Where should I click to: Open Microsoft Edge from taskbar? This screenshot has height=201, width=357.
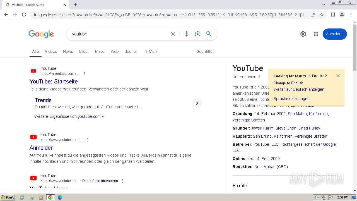coord(60,197)
